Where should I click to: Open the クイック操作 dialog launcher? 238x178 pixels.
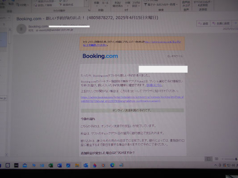(x=89, y=10)
